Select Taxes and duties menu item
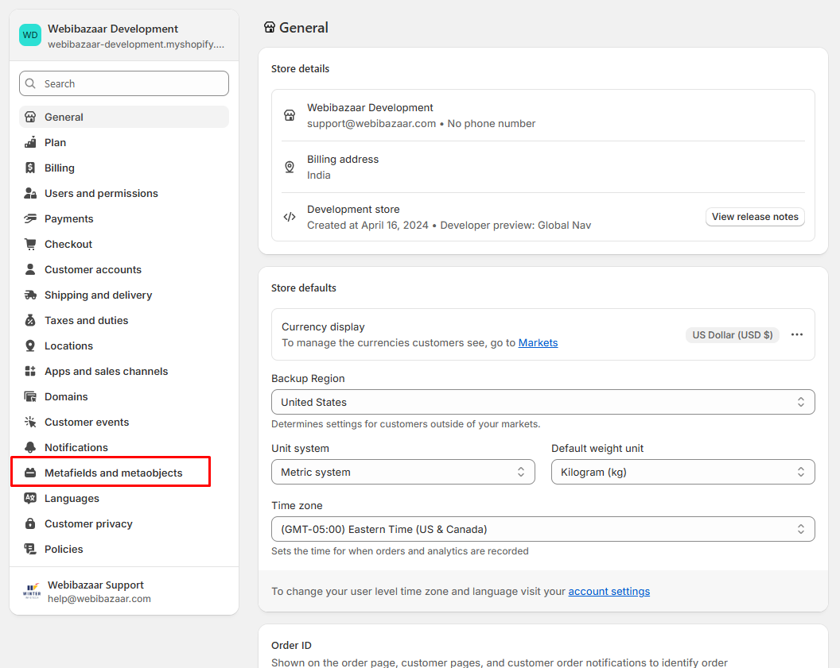Viewport: 840px width, 668px height. coord(86,320)
